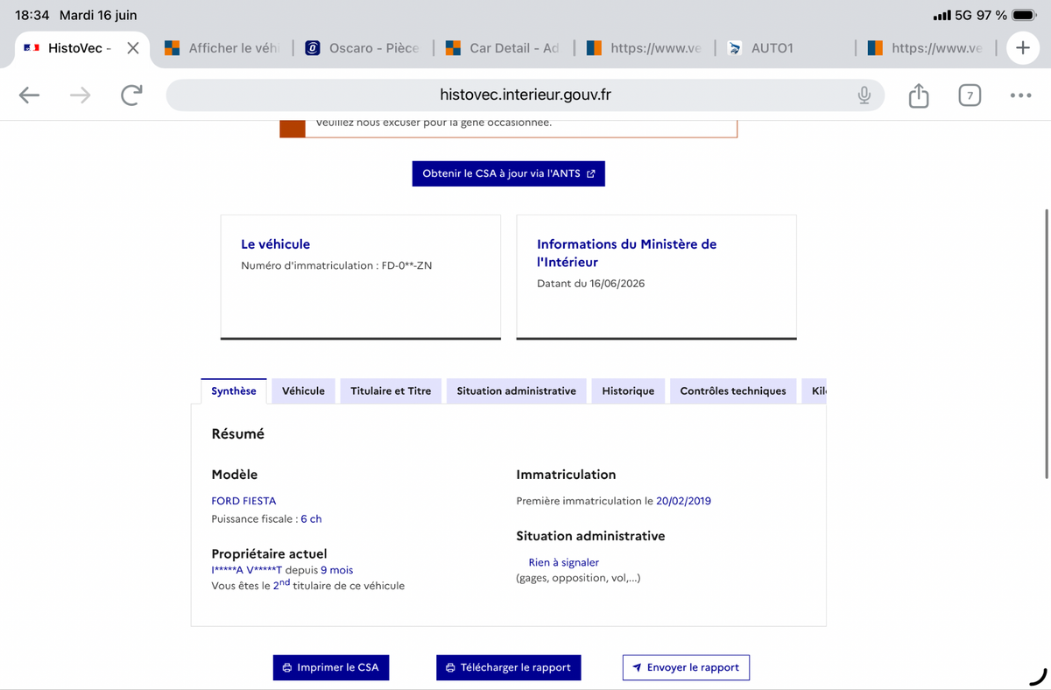Screen dimensions: 1051x690
Task: Go back with the browser back arrow
Action: click(x=30, y=95)
